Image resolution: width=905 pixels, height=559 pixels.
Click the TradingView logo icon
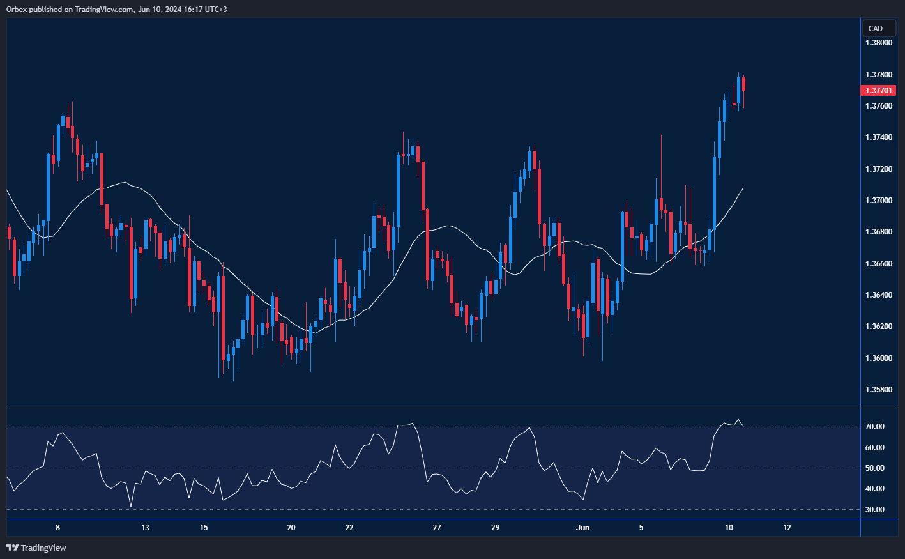pyautogui.click(x=12, y=548)
